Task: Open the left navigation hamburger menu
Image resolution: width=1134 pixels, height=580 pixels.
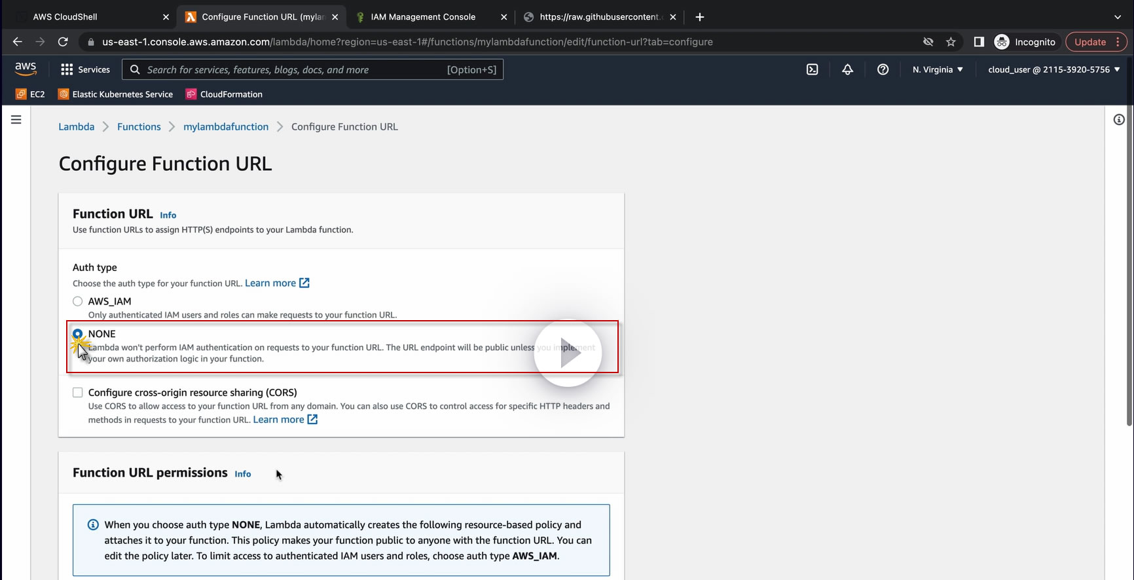Action: [16, 120]
